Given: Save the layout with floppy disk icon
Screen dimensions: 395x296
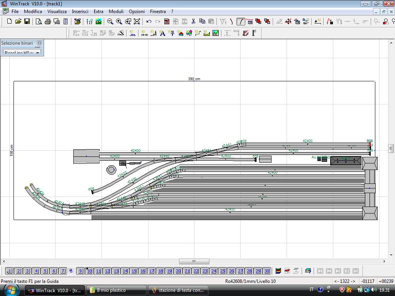Looking at the screenshot, I should point(27,22).
